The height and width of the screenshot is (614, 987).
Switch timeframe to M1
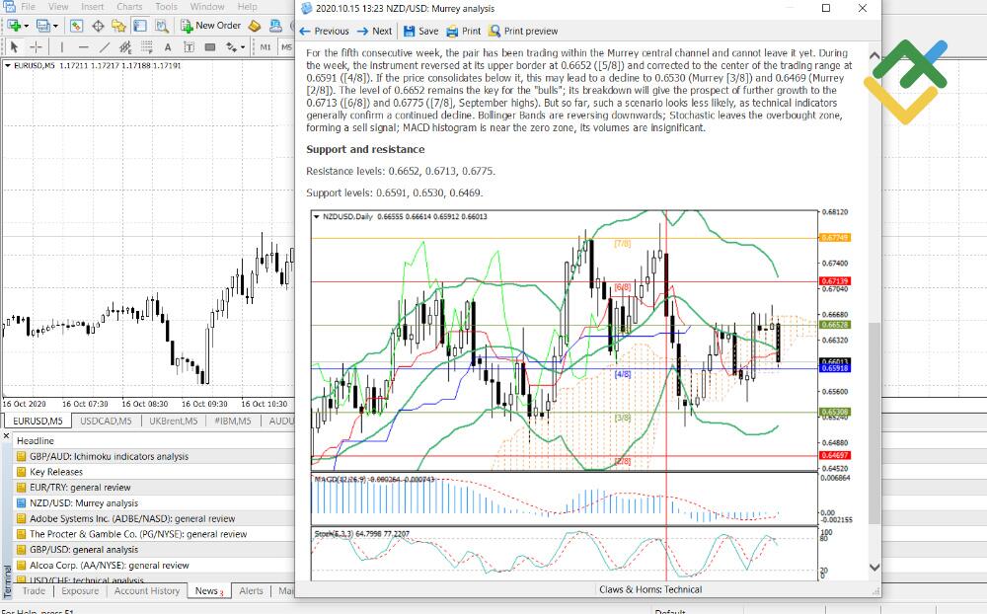coord(266,46)
